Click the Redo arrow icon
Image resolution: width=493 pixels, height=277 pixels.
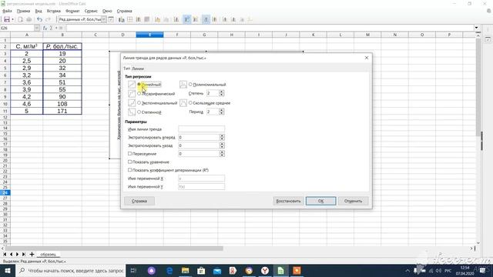pyautogui.click(x=48, y=19)
